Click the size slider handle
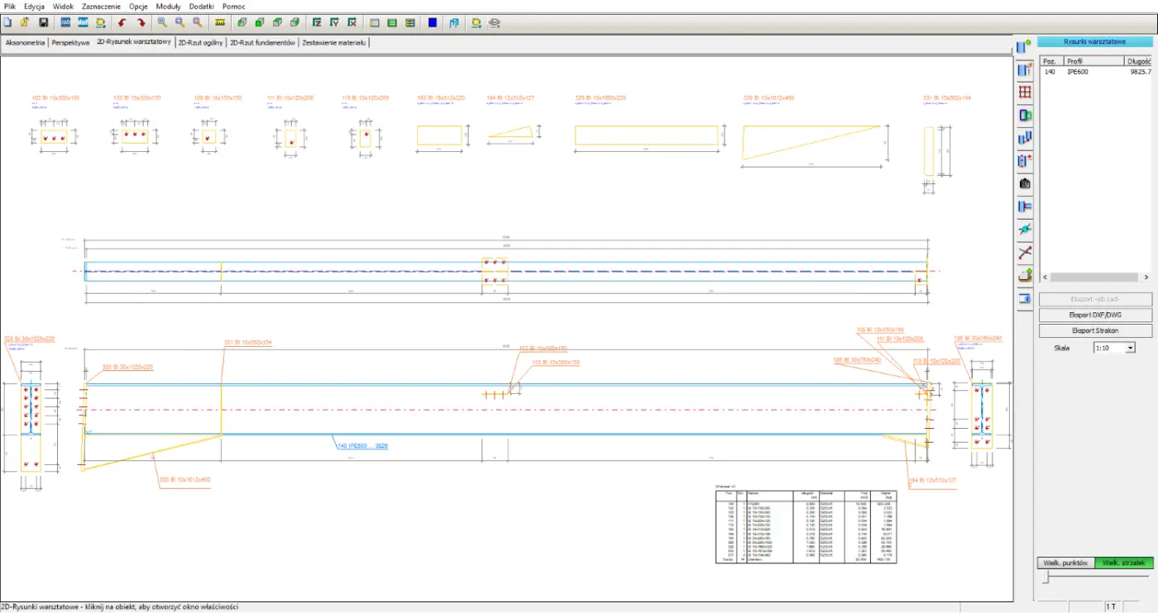 pyautogui.click(x=1046, y=579)
